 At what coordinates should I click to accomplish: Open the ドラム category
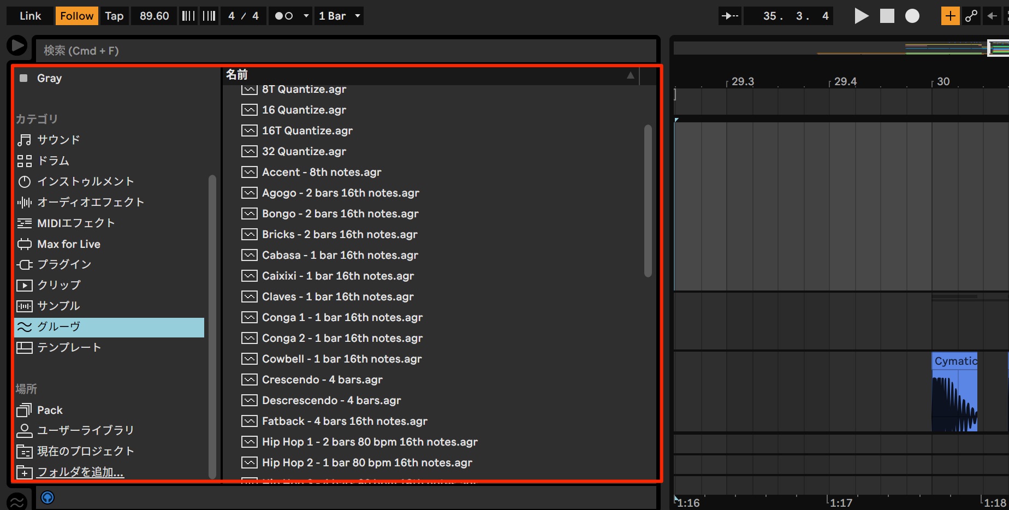coord(54,161)
